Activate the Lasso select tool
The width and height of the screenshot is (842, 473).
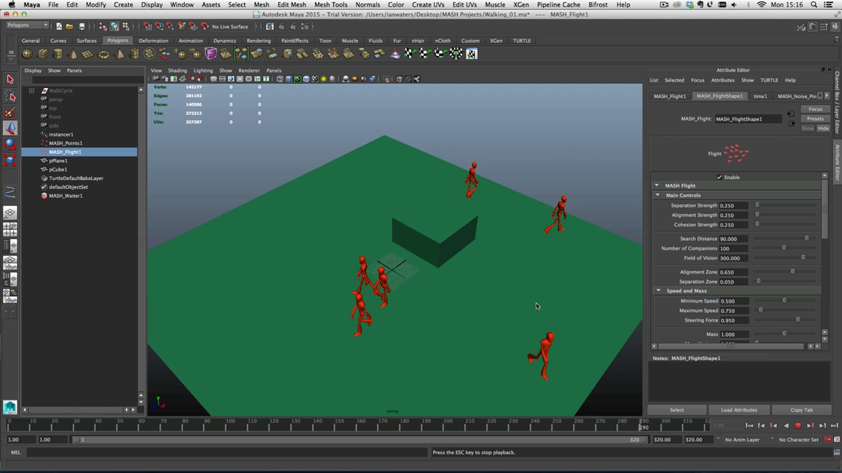10,96
